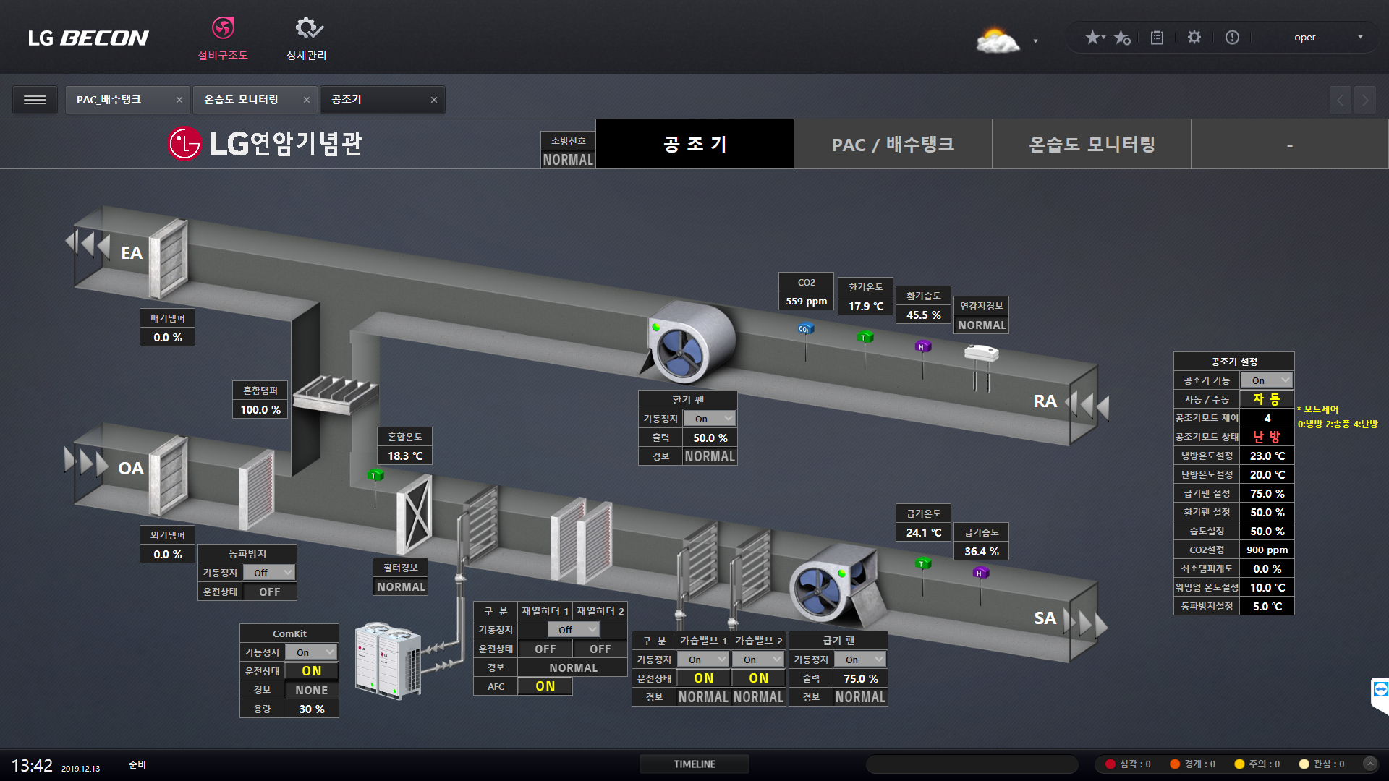This screenshot has width=1389, height=781.
Task: Open 상세관리 gear icon
Action: [309, 28]
